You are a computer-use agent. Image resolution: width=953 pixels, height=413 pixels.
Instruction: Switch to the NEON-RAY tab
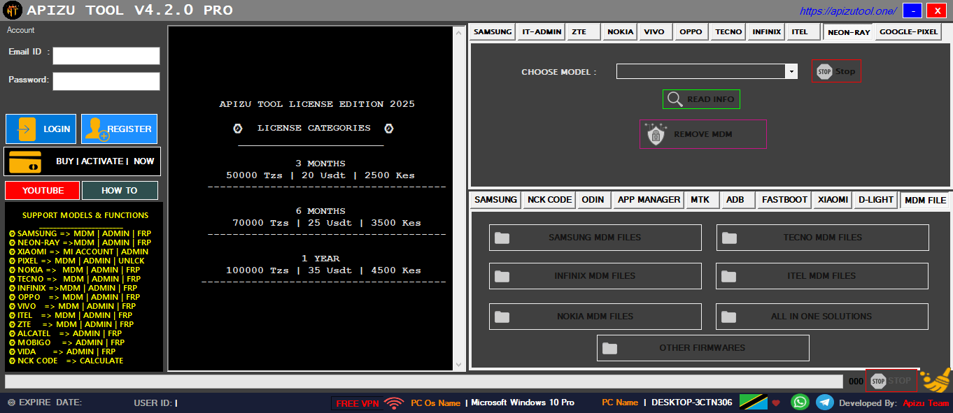(x=848, y=31)
